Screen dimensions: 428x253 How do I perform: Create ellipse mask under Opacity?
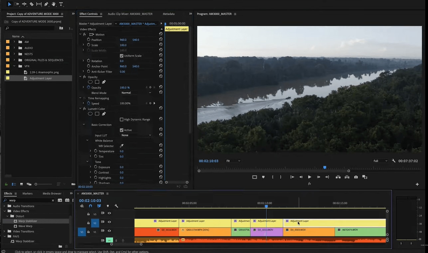tap(90, 82)
